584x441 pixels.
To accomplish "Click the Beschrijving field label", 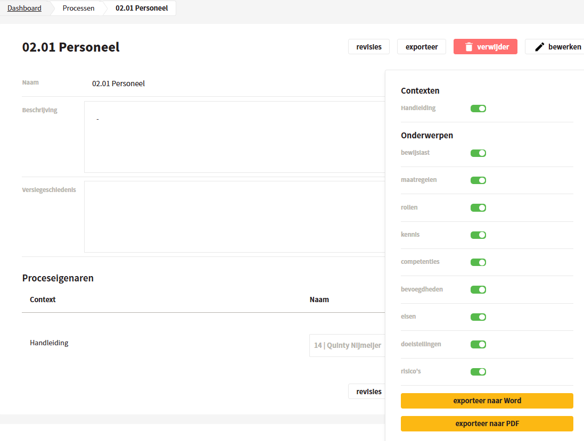I will pyautogui.click(x=39, y=110).
